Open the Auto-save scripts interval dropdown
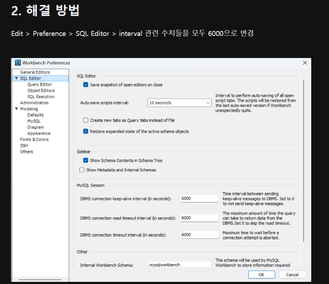This screenshot has width=329, height=284. (x=179, y=103)
